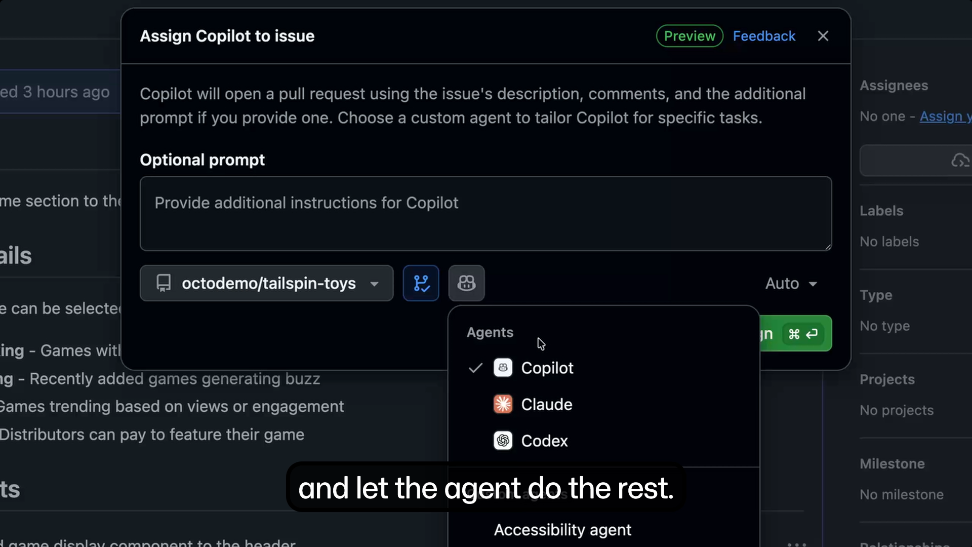The image size is (972, 547).
Task: Click the cloud sync icon in the sidebar
Action: pyautogui.click(x=960, y=160)
